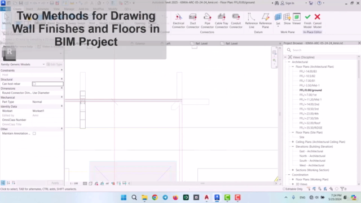Open the FFL/+7.00/1st floor plan
The height and width of the screenshot is (203, 361).
pyautogui.click(x=308, y=95)
